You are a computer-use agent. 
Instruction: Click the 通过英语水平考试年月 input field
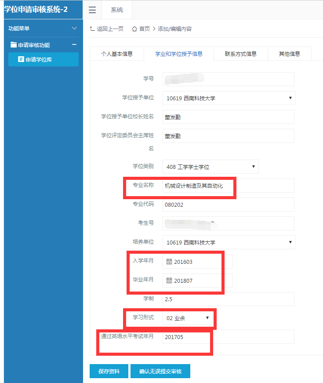[x=228, y=337]
